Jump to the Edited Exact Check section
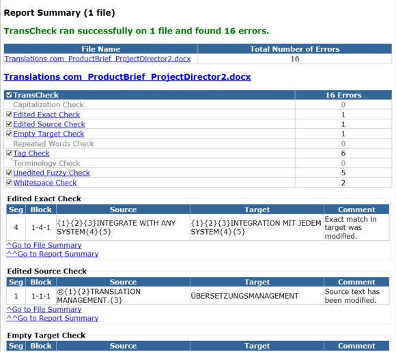396x352 pixels. click(x=46, y=115)
